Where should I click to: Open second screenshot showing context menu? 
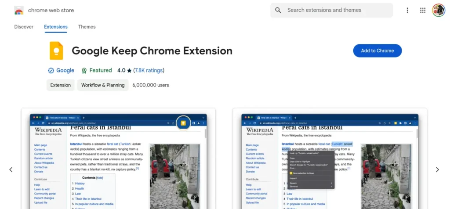(330, 159)
